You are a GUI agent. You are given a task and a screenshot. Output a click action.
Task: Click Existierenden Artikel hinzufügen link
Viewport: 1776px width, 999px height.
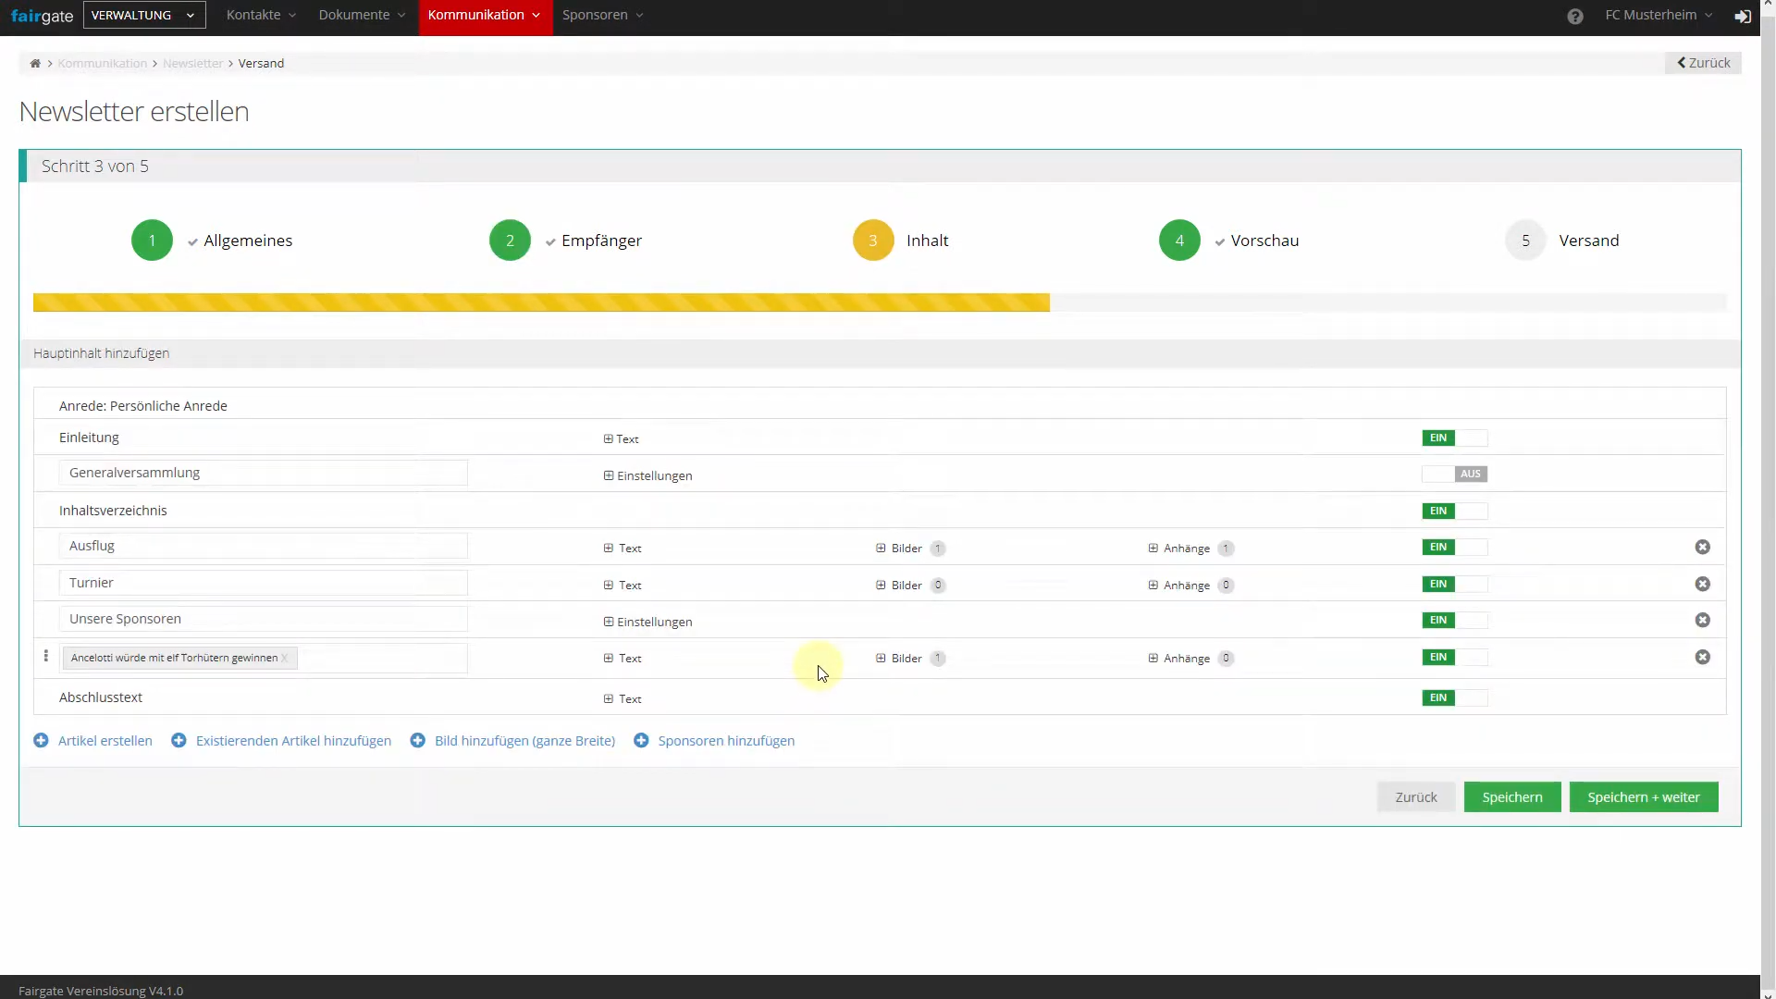coord(293,741)
